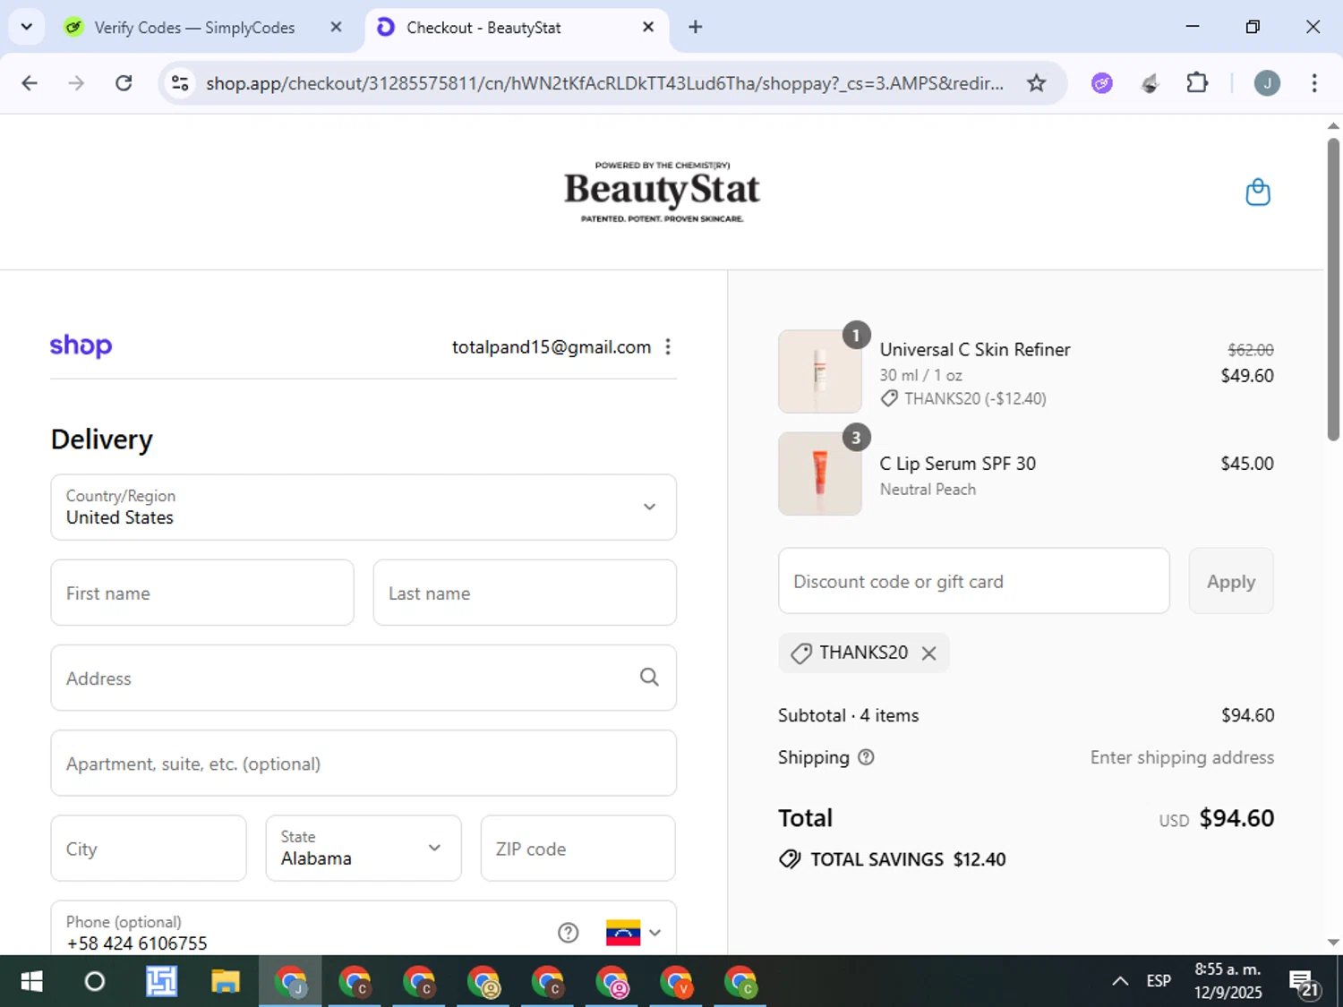Click the ZIP code field
This screenshot has width=1343, height=1007.
click(x=577, y=848)
